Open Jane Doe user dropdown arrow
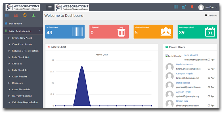Image resolution: width=222 pixels, height=113 pixels. 216,7
